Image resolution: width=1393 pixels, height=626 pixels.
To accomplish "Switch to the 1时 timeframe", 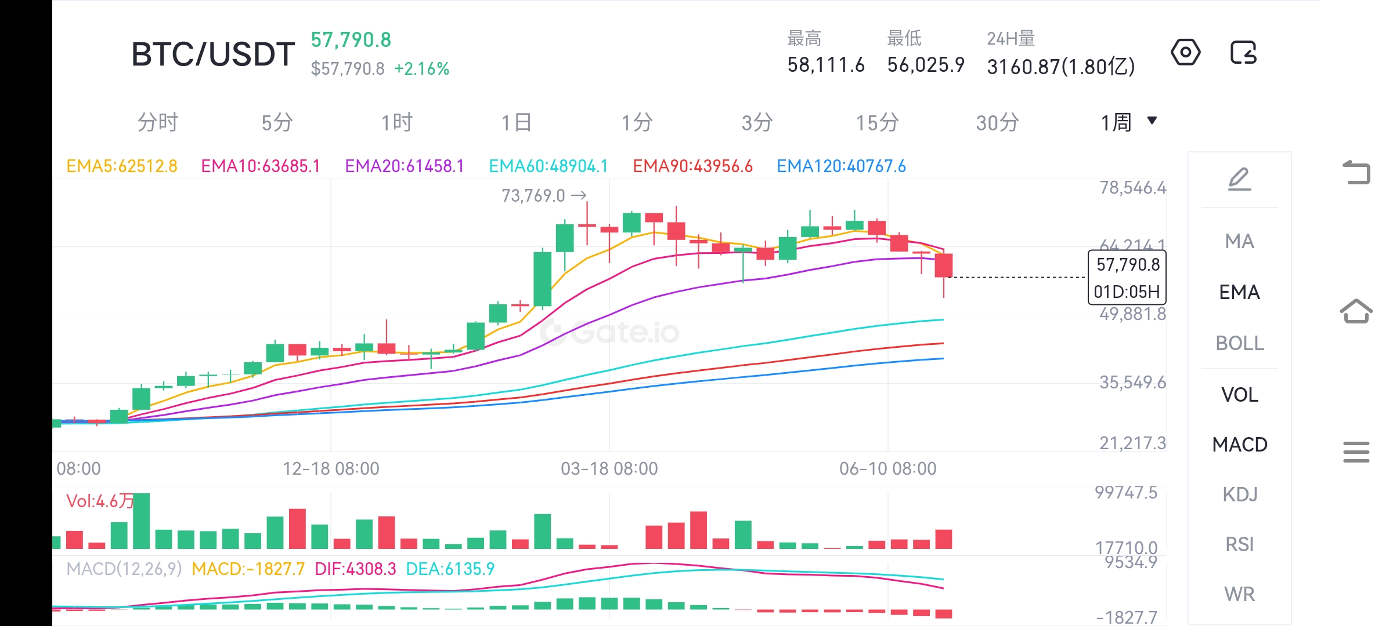I will pos(396,122).
